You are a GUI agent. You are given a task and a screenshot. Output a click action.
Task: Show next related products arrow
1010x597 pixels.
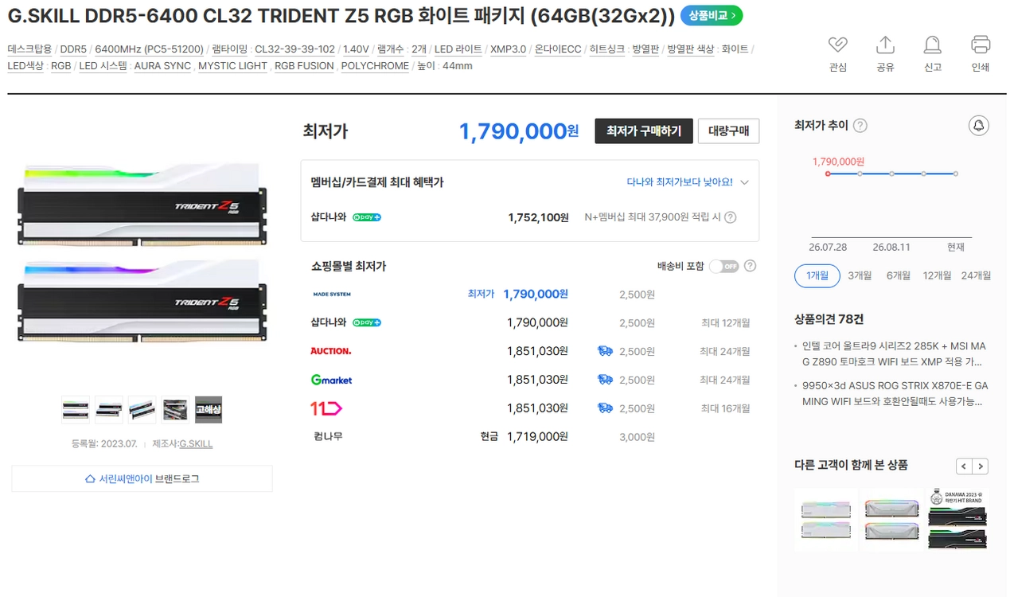point(981,466)
